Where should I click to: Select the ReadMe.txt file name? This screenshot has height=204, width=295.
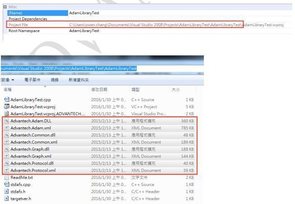click(x=22, y=177)
